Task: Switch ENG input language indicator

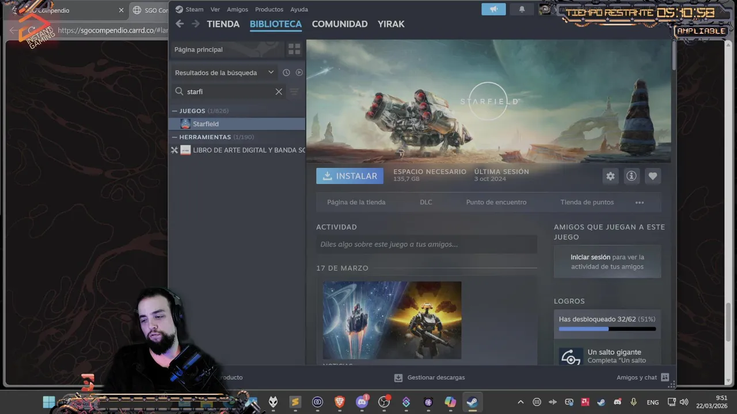Action: pyautogui.click(x=653, y=402)
